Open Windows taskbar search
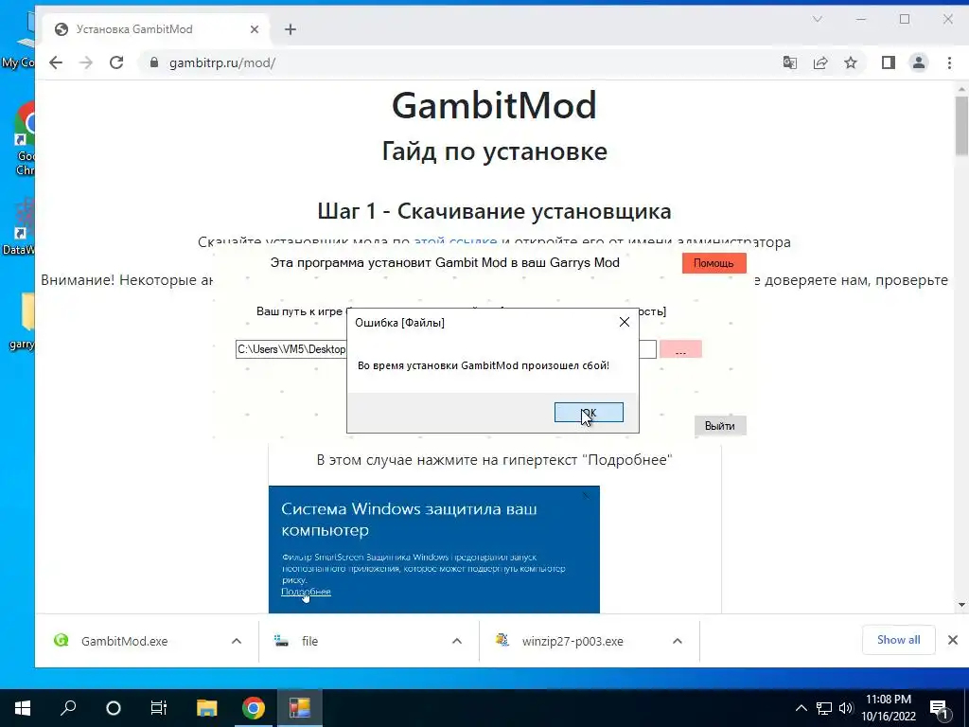 coord(68,708)
